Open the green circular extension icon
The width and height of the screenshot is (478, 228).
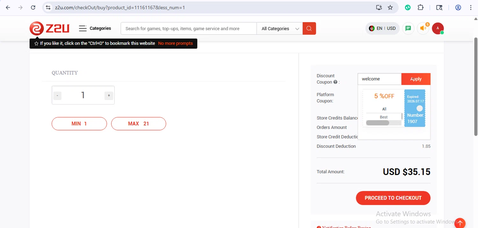[408, 8]
